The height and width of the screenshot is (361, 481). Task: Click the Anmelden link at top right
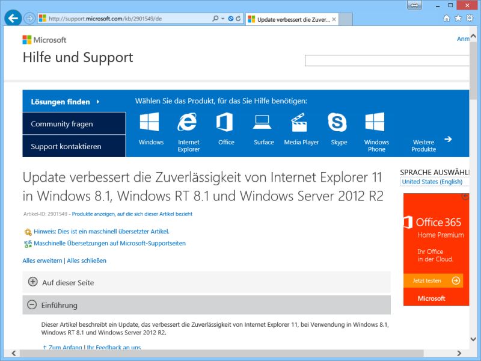pos(463,39)
